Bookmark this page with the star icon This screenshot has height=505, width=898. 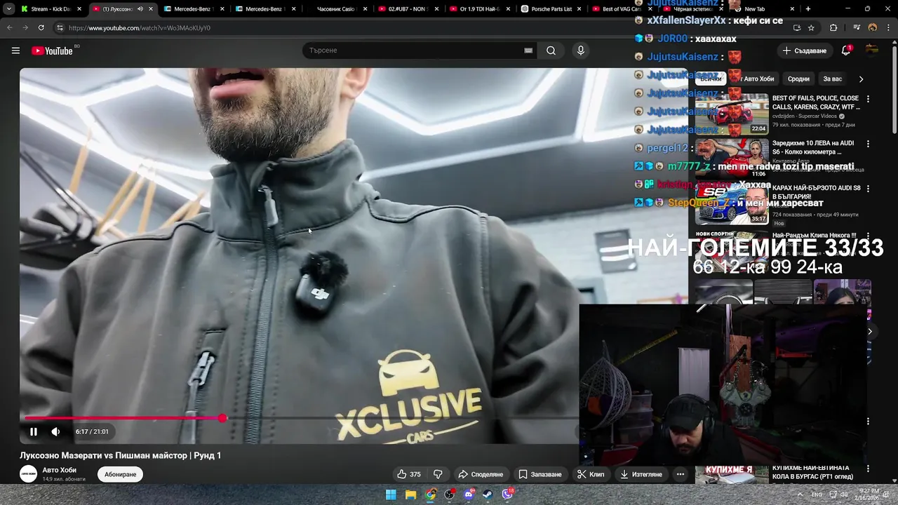pyautogui.click(x=811, y=27)
